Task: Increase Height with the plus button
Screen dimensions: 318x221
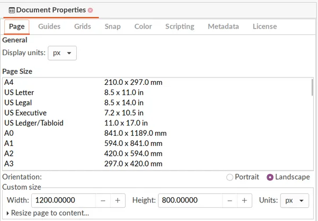Action: click(244, 200)
